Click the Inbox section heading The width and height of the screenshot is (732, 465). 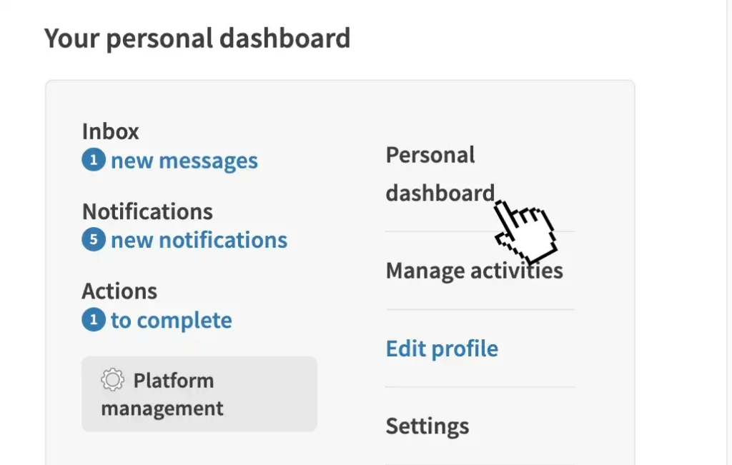pos(111,131)
